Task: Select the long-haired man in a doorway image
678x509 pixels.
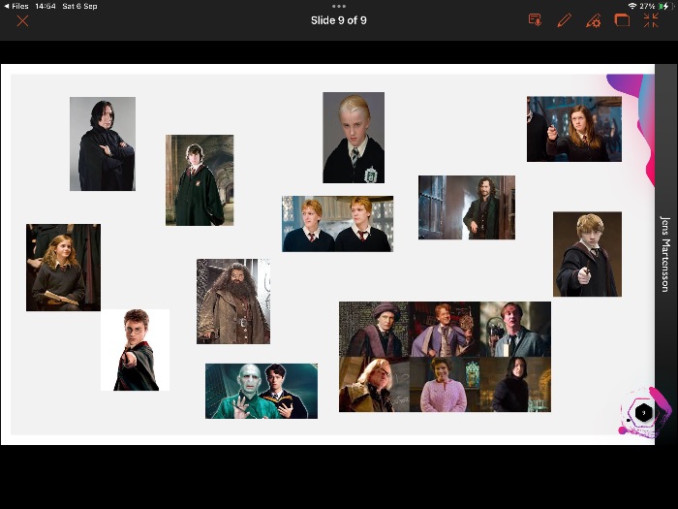Action: click(467, 207)
